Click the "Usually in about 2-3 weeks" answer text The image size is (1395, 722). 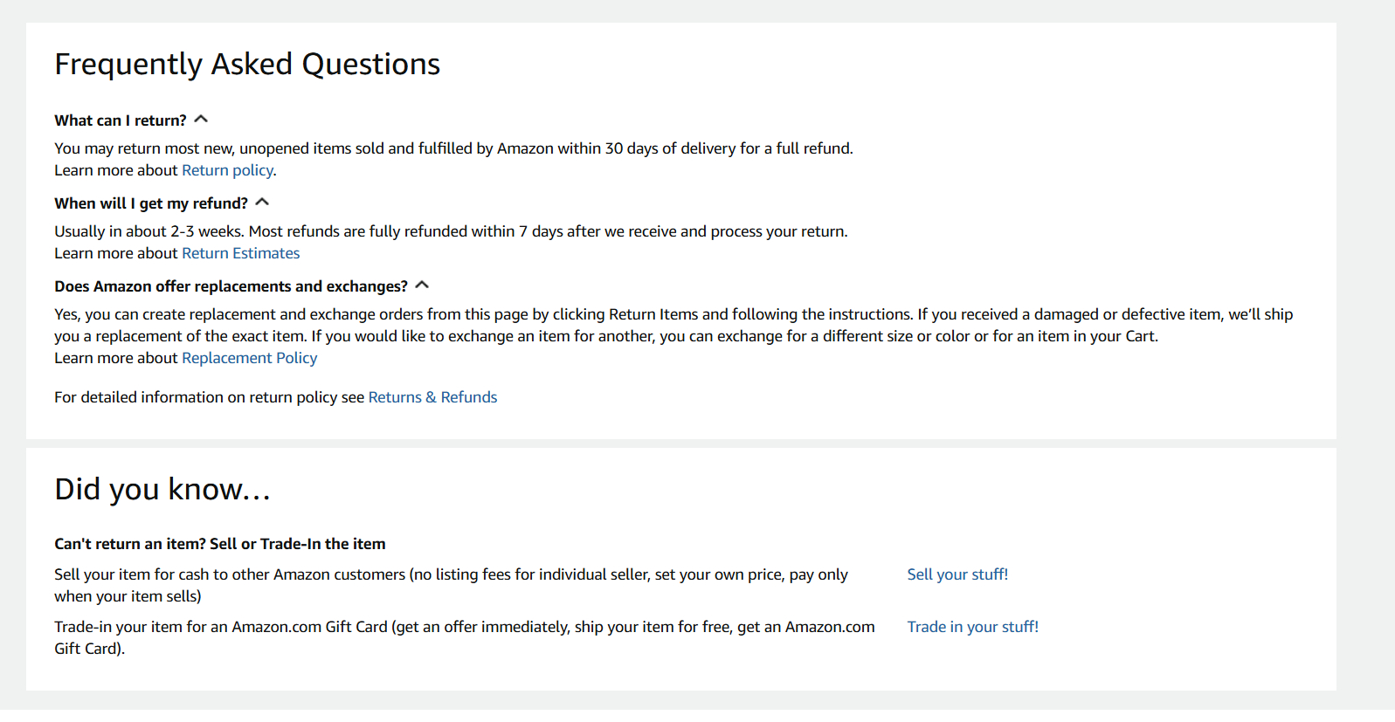tap(451, 231)
